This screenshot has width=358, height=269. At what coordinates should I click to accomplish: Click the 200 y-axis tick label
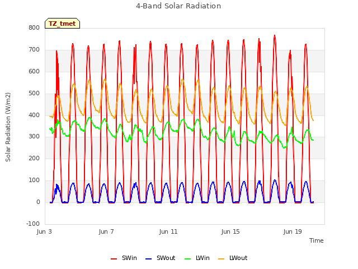[34, 158]
